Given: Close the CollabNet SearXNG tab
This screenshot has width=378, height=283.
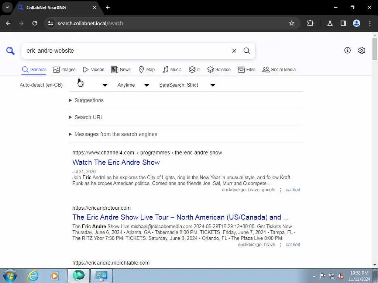Looking at the screenshot, I should point(94,7).
